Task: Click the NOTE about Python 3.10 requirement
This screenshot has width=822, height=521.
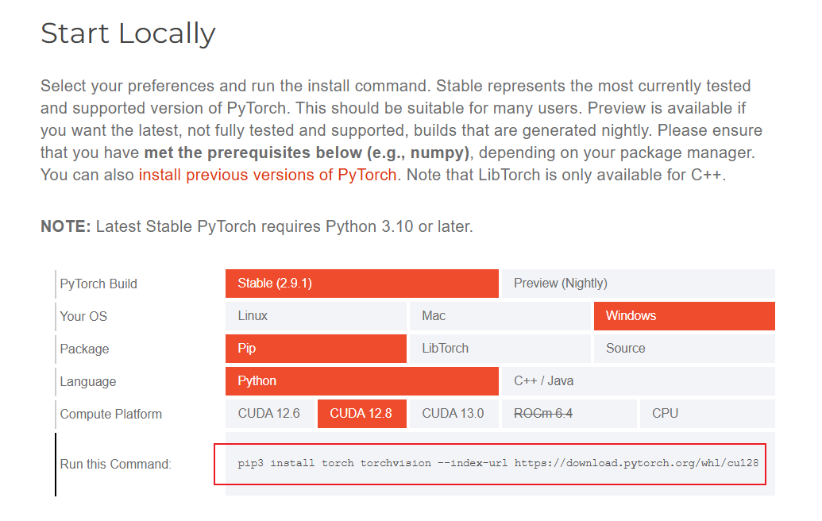Action: click(x=257, y=226)
